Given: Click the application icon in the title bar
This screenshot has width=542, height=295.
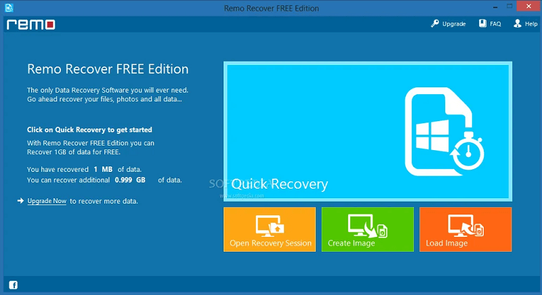Looking at the screenshot, I should pyautogui.click(x=9, y=7).
